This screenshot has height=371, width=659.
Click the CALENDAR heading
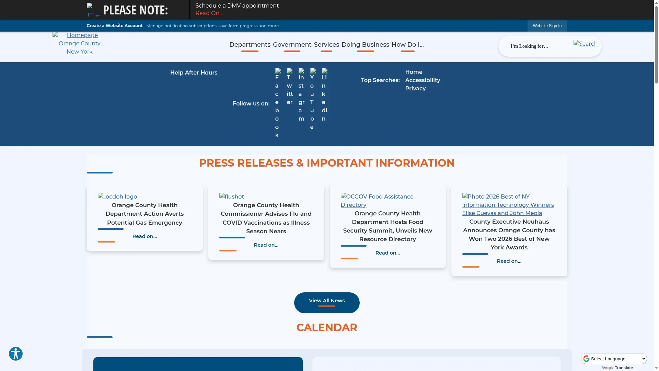click(x=327, y=327)
